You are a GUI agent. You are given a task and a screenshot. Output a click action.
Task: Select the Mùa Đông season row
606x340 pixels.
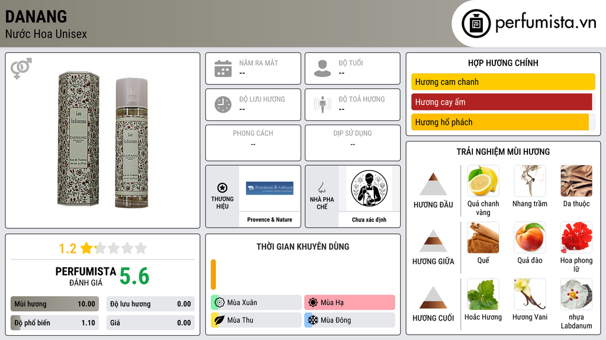(x=350, y=320)
